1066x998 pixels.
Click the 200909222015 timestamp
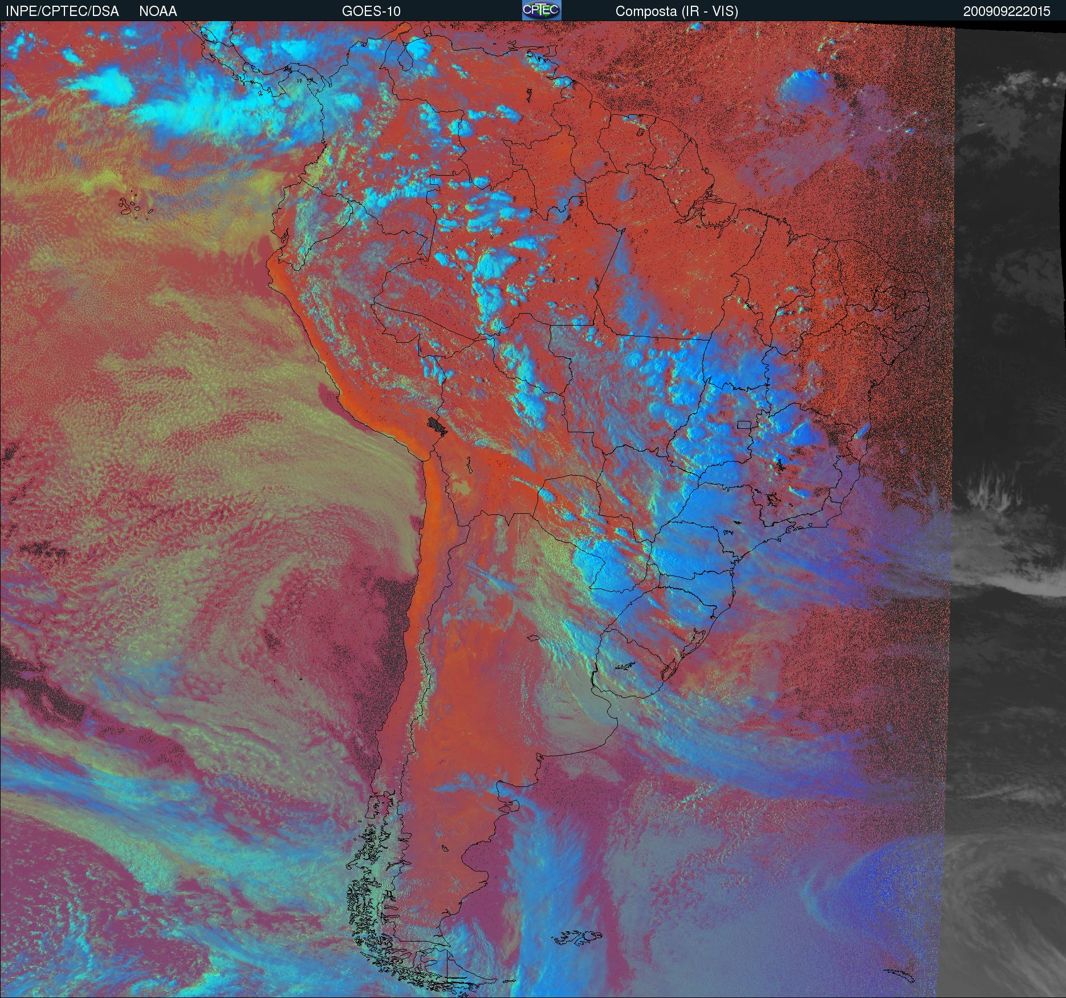point(1007,11)
